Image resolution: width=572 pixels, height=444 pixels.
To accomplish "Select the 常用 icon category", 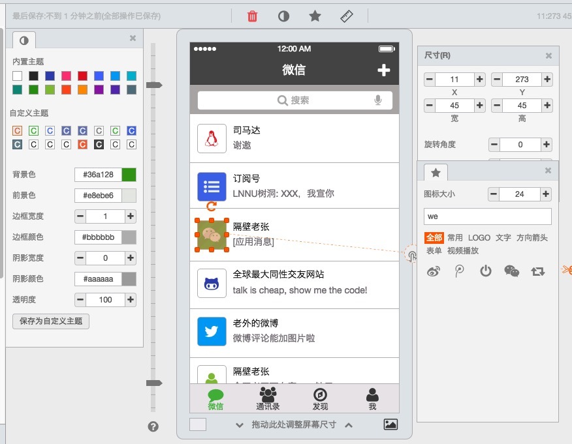I will (x=455, y=238).
